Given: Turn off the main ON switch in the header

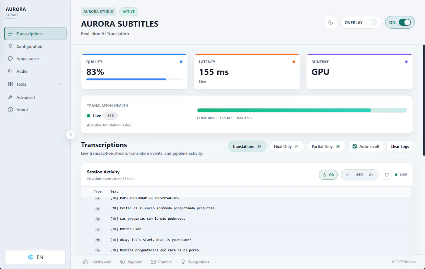Looking at the screenshot, I should tap(405, 23).
